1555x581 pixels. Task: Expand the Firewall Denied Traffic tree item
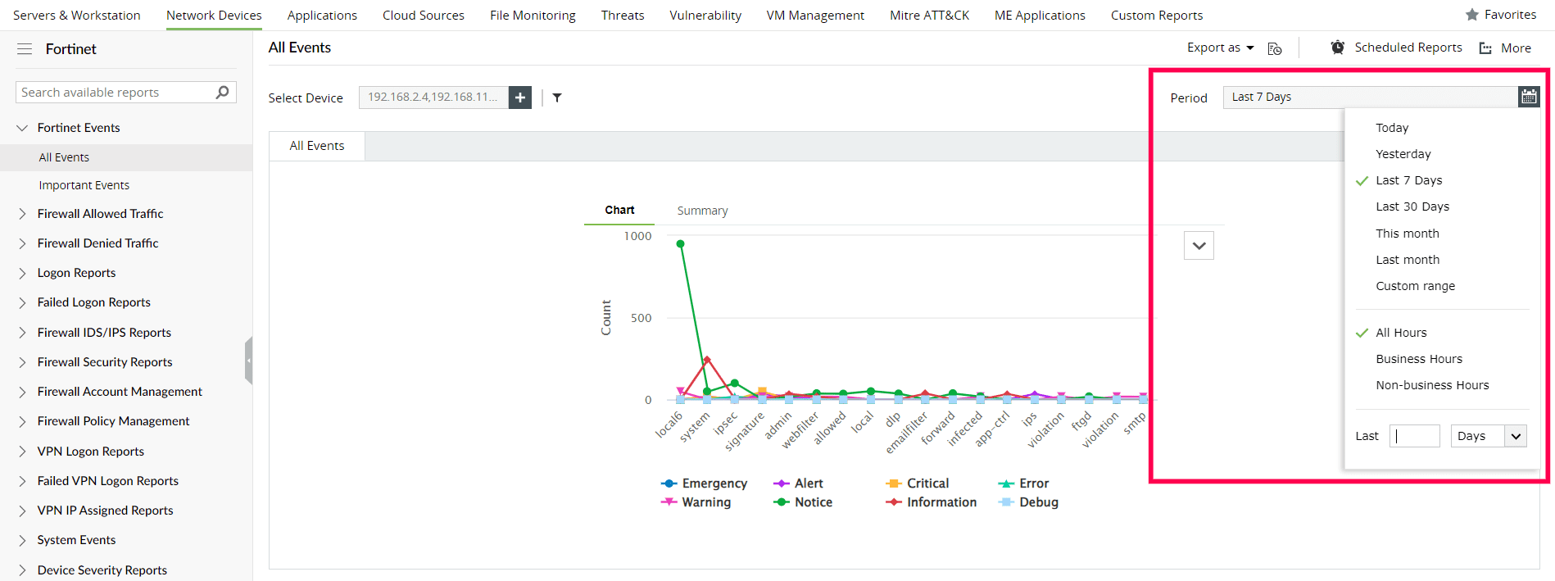pos(22,243)
